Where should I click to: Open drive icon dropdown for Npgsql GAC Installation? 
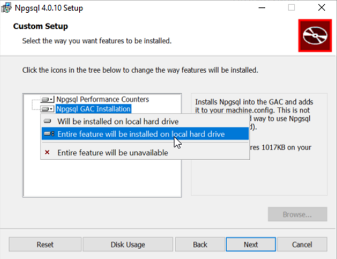(47, 109)
